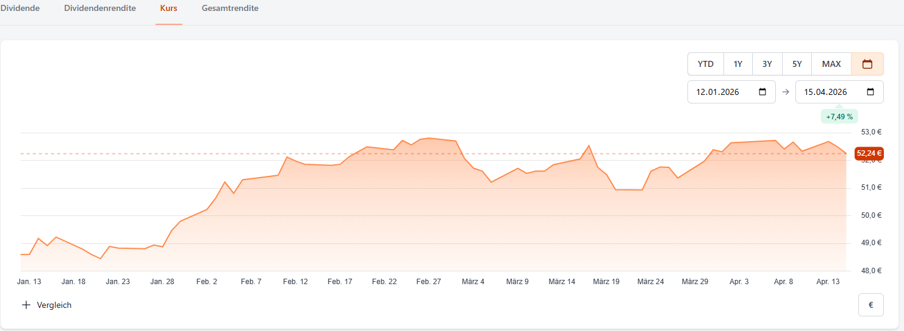The height and width of the screenshot is (331, 904).
Task: Open end date calendar picker icon
Action: tap(870, 92)
